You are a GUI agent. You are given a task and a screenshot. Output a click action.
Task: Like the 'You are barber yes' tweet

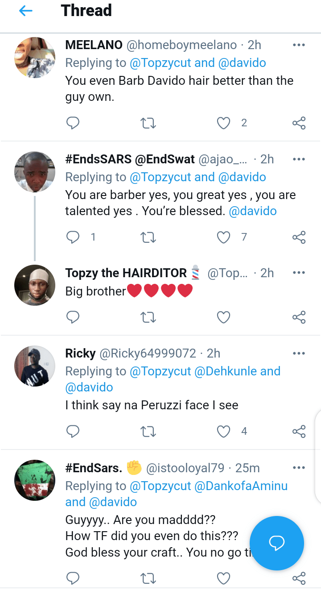[223, 237]
